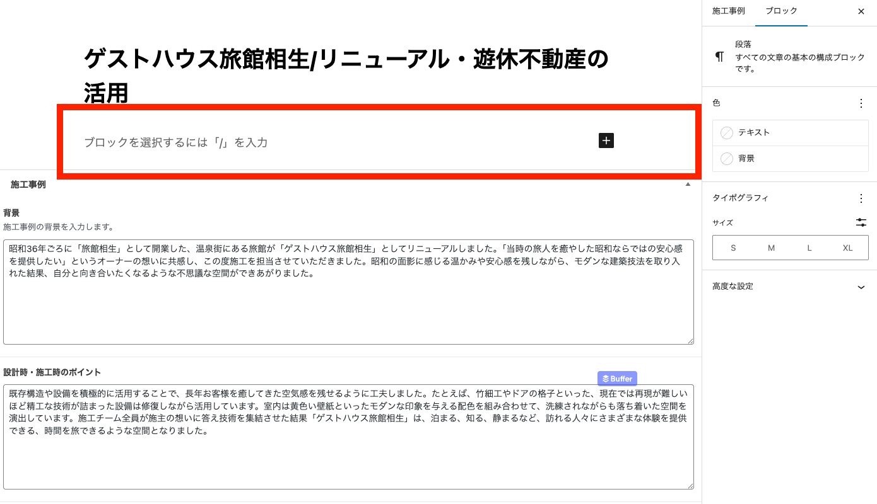Open the タイポグラフィ panel options menu
The height and width of the screenshot is (504, 877).
pos(861,198)
